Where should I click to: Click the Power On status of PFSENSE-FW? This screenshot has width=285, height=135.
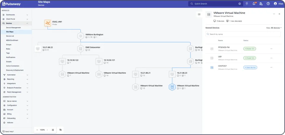250,49
